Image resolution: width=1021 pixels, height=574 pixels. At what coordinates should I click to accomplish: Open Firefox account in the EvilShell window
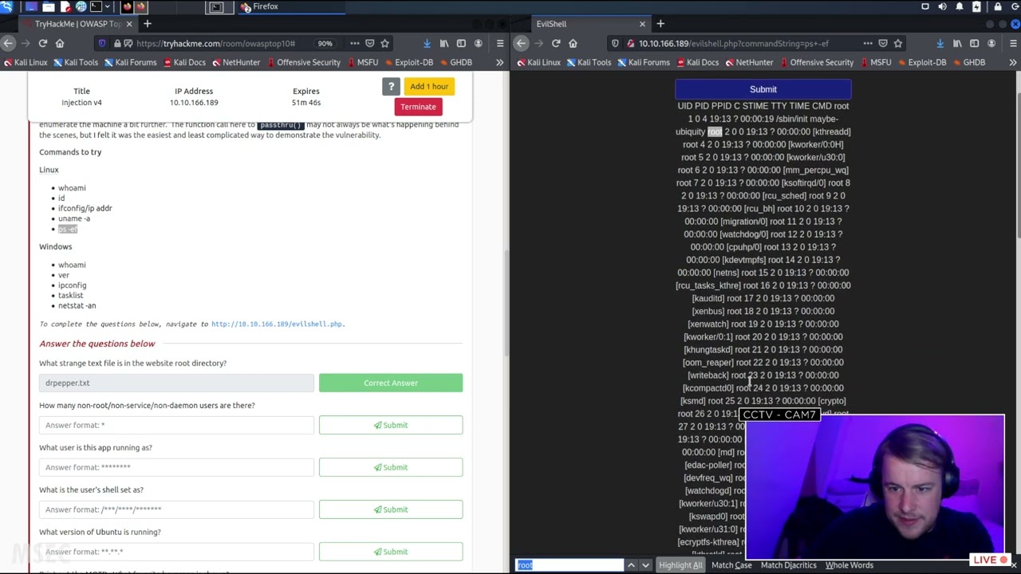click(991, 43)
